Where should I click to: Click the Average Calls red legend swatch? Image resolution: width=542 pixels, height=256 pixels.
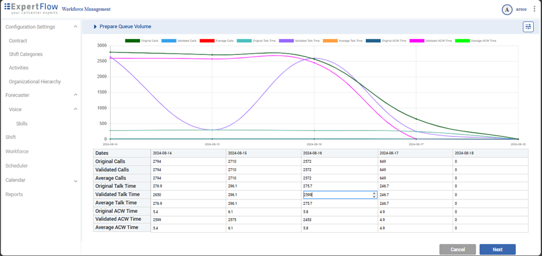point(207,41)
